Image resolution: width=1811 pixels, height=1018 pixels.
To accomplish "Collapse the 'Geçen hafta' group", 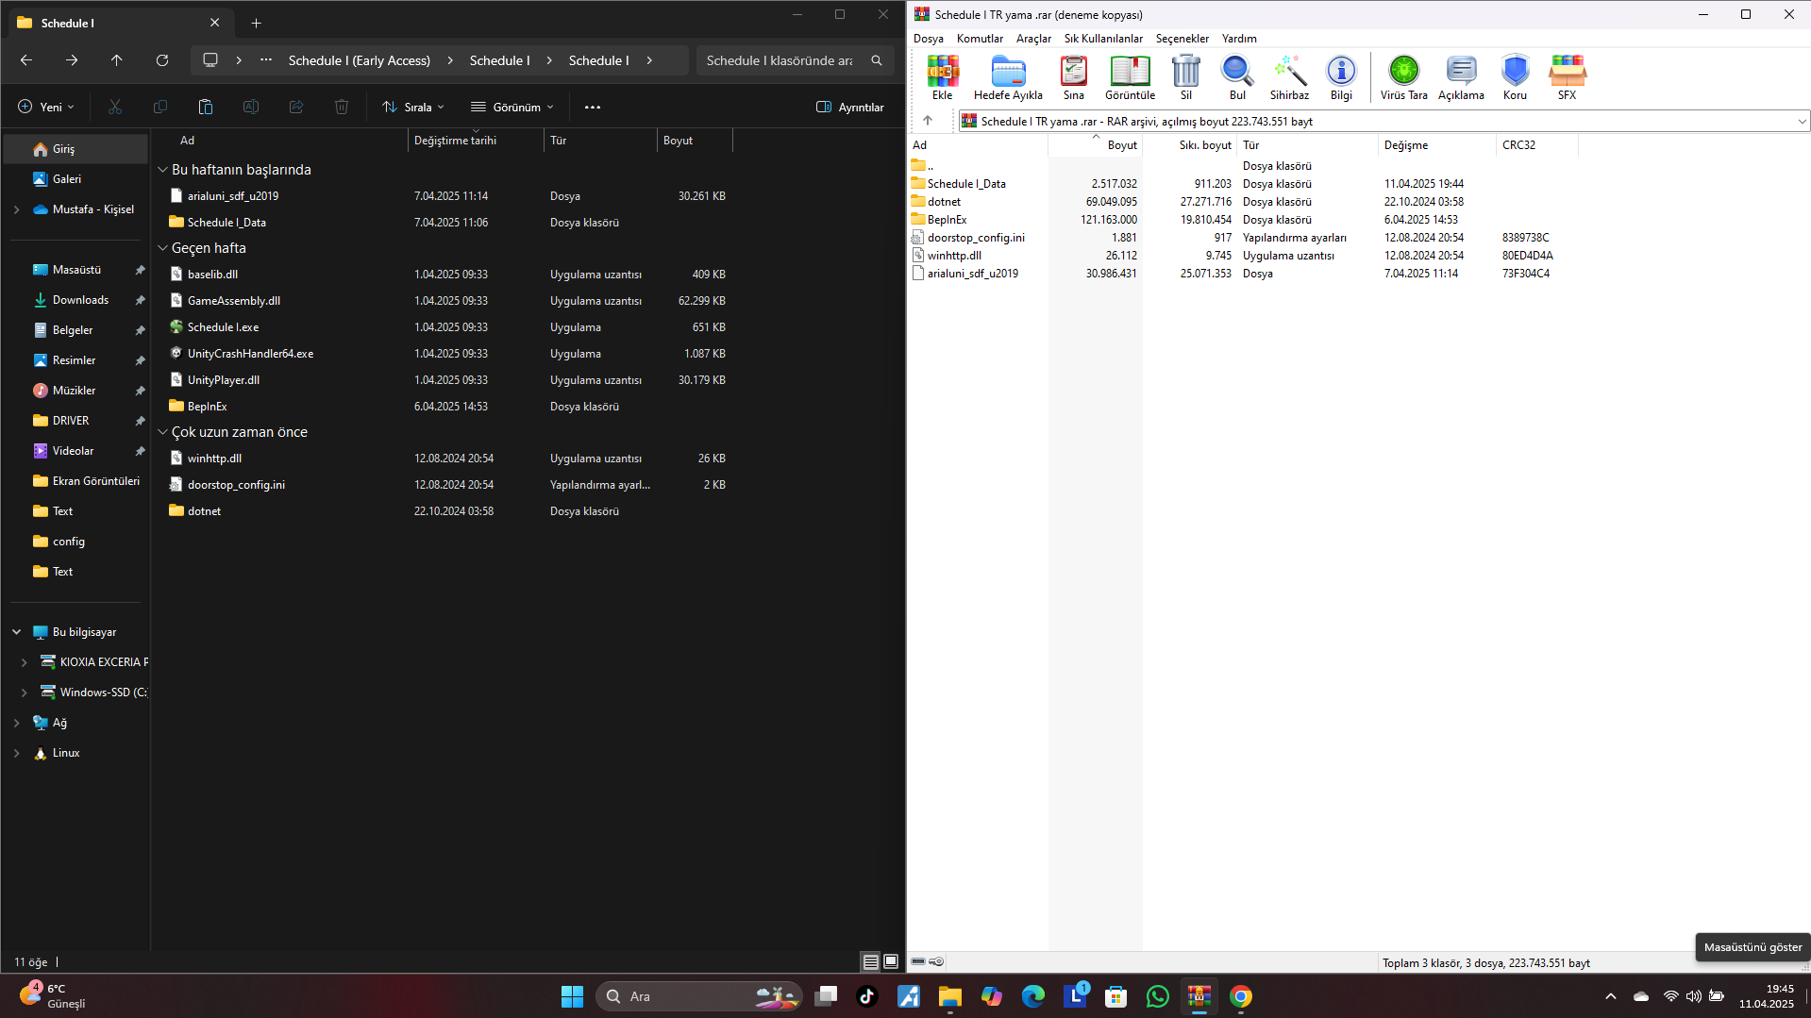I will click(162, 248).
